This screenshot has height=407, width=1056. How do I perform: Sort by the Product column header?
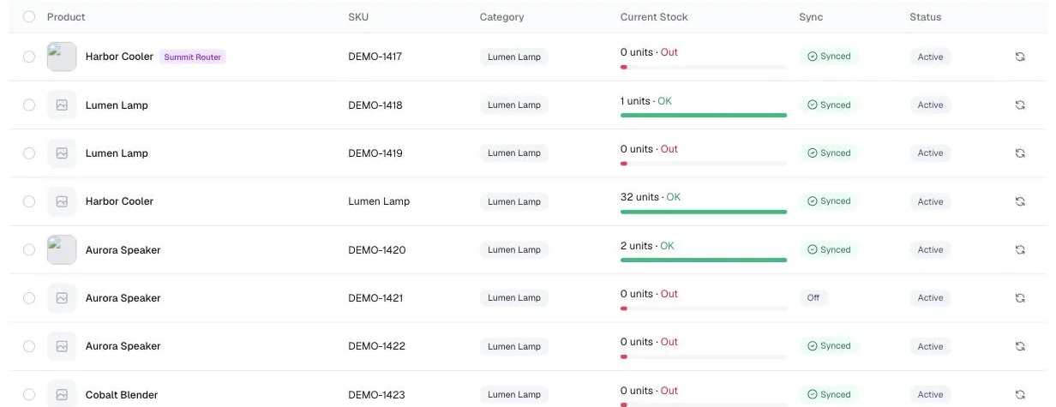66,17
